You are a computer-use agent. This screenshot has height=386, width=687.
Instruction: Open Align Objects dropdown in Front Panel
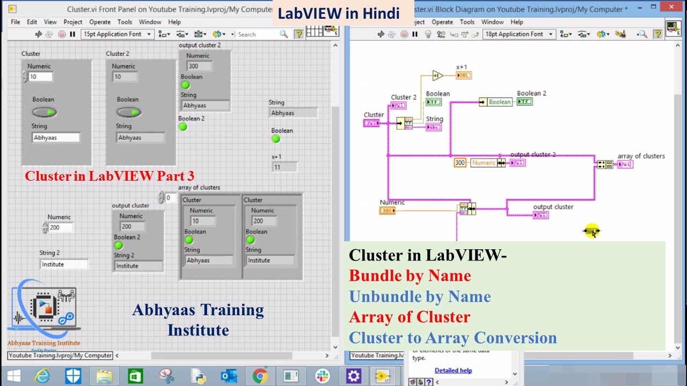pos(164,34)
